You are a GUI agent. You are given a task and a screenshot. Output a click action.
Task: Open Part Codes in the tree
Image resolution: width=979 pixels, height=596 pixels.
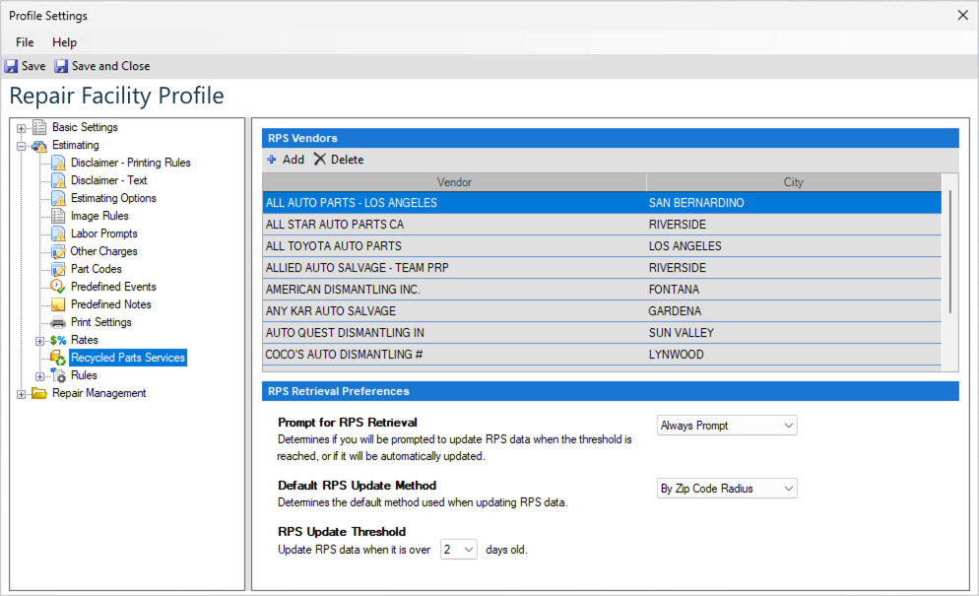point(97,269)
